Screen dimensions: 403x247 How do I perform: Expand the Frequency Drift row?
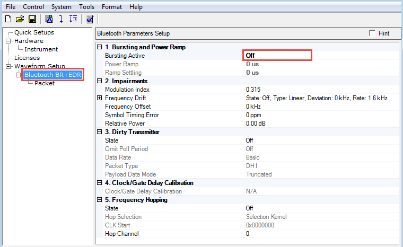[x=100, y=98]
